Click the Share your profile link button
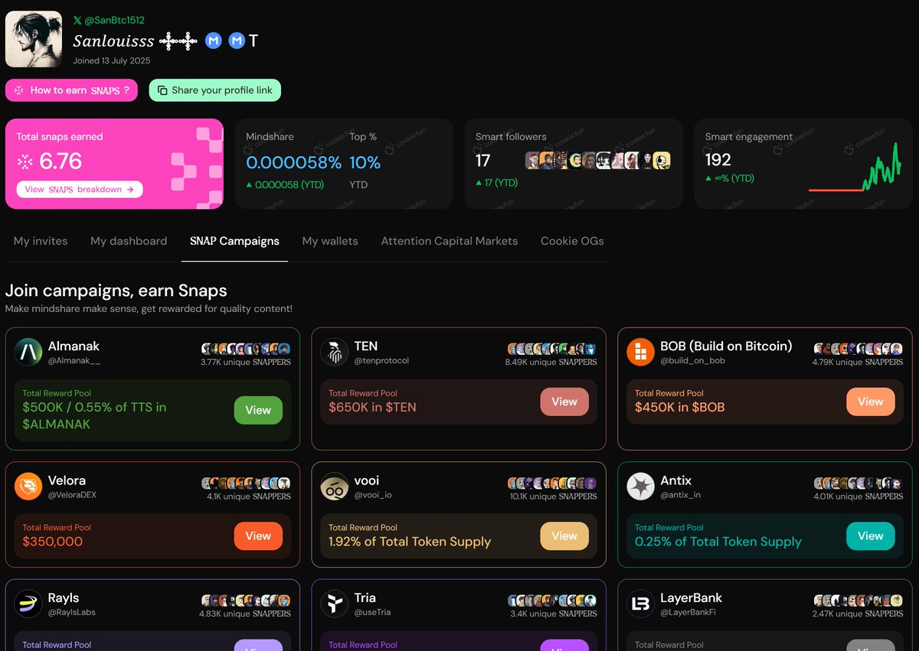Image resolution: width=919 pixels, height=651 pixels. pos(215,90)
